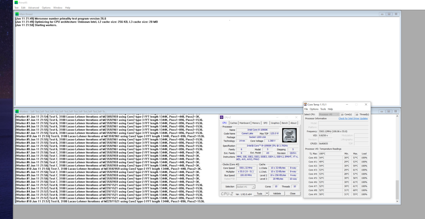Follow Check for Intel Driver Updates link
Image resolution: width=425 pixels, height=219 pixels.
[353, 119]
